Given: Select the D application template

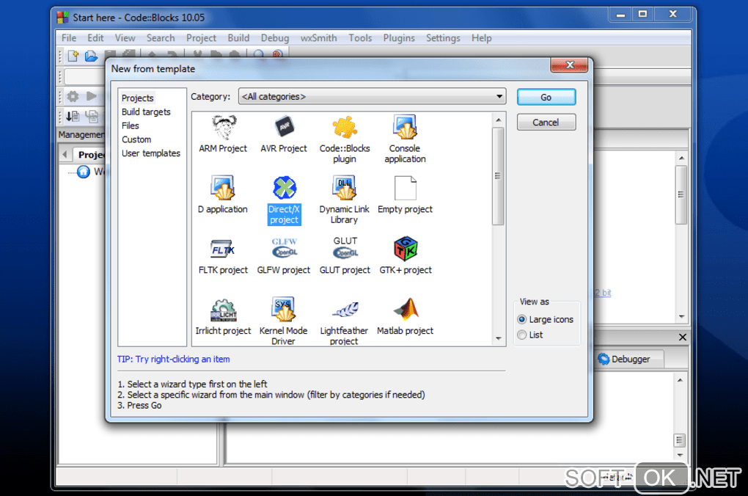Looking at the screenshot, I should coord(223,194).
